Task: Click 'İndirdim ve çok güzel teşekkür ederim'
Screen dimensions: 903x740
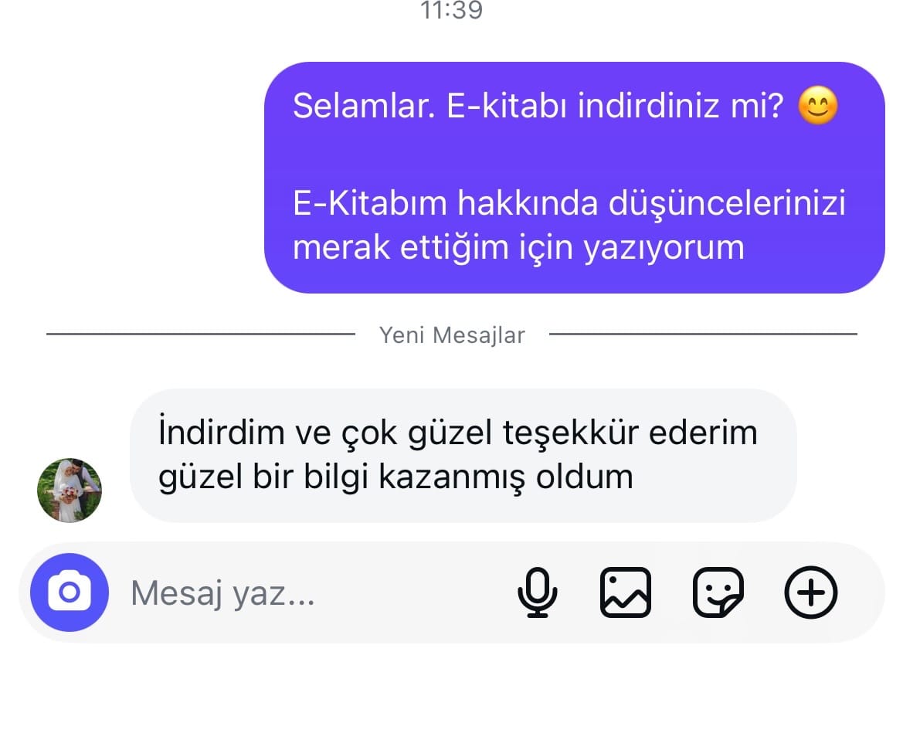Action: pyautogui.click(x=458, y=432)
